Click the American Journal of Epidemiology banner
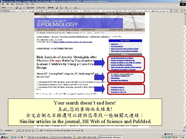 (x=79, y=23)
